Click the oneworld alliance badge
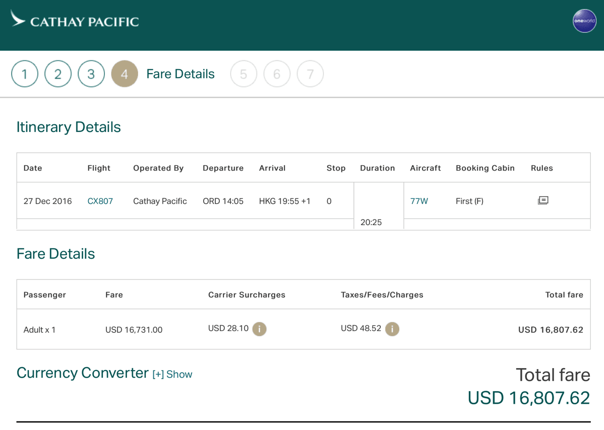The height and width of the screenshot is (430, 604). [584, 21]
